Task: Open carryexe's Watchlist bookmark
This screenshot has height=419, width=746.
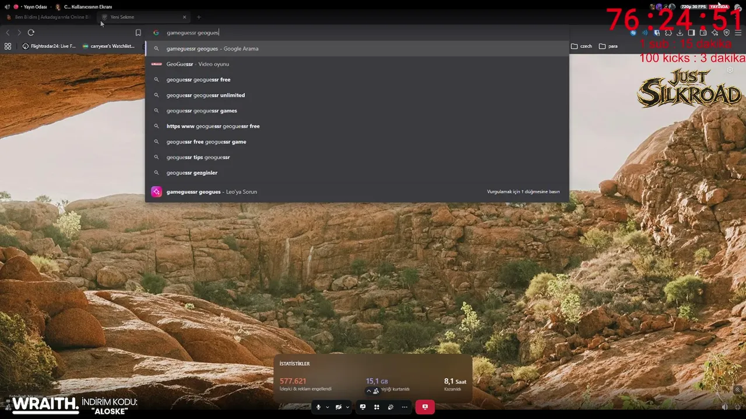Action: pyautogui.click(x=108, y=46)
